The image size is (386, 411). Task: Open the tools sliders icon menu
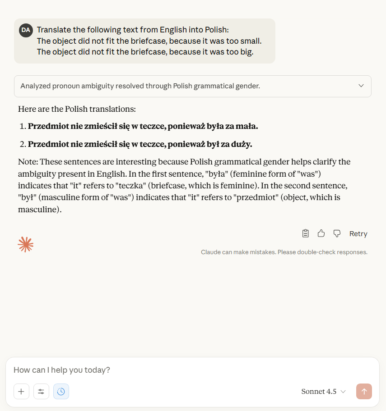pos(41,392)
